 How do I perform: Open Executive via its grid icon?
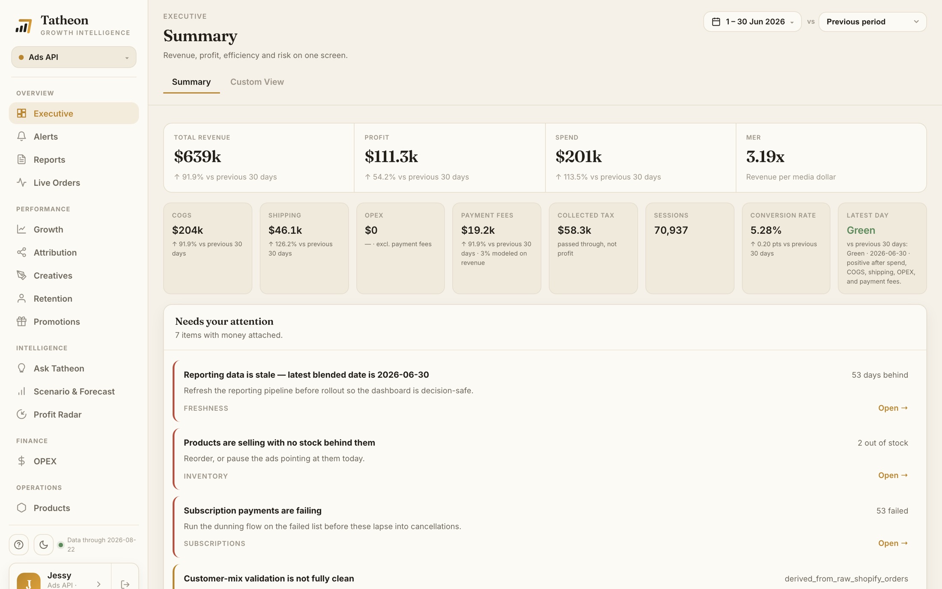pyautogui.click(x=21, y=113)
